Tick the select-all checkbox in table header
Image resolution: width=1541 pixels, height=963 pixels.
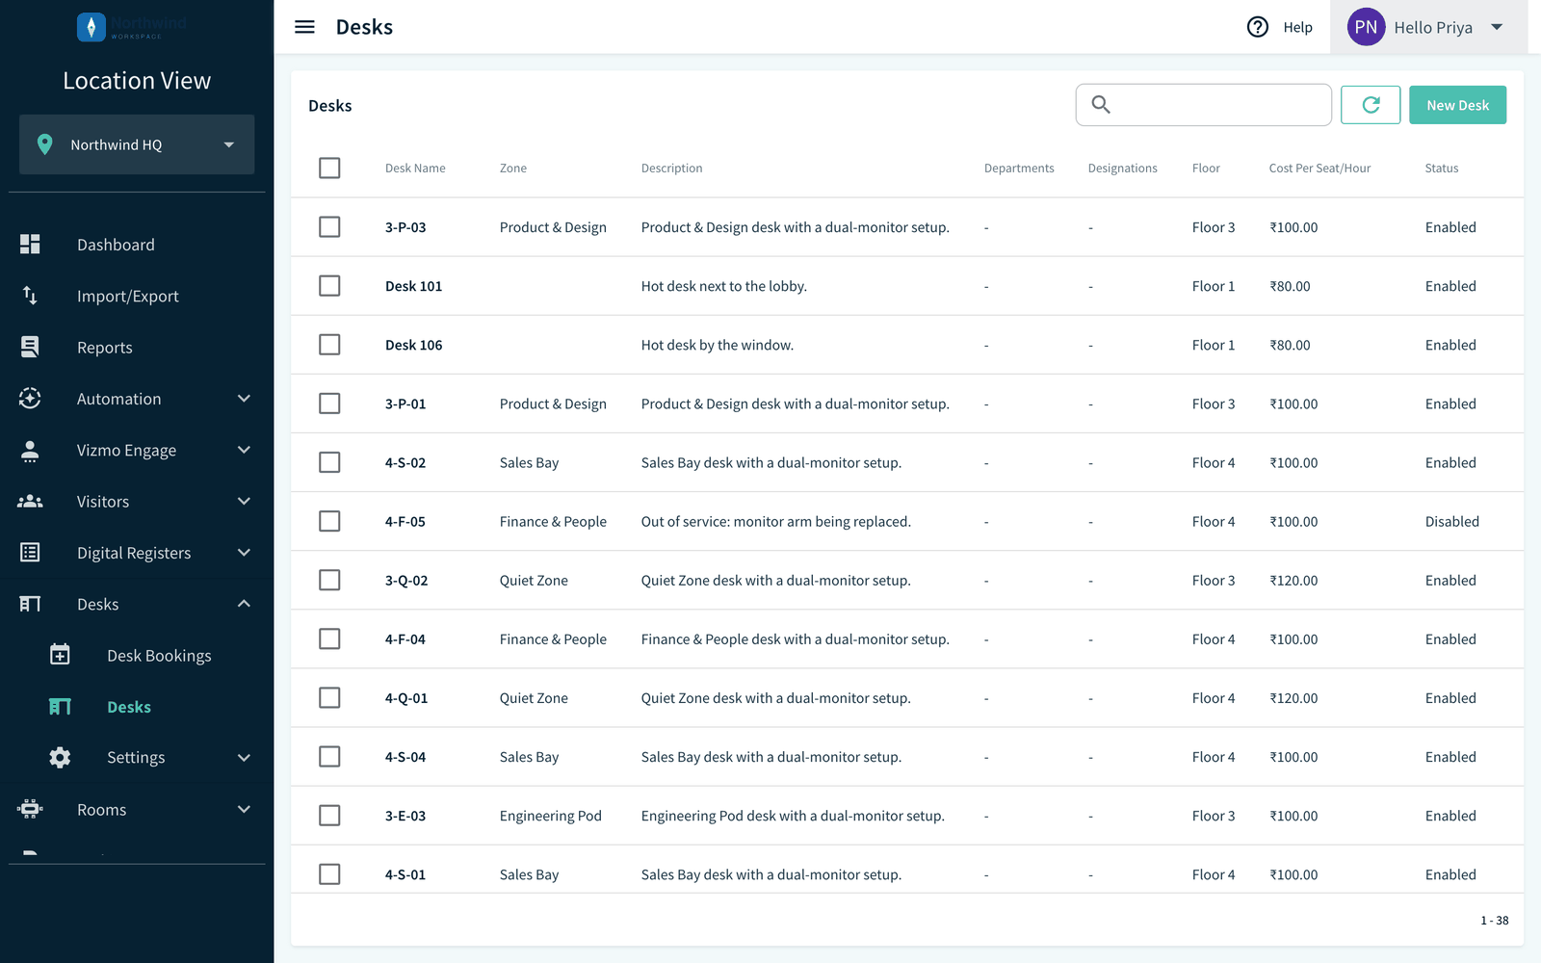[329, 168]
